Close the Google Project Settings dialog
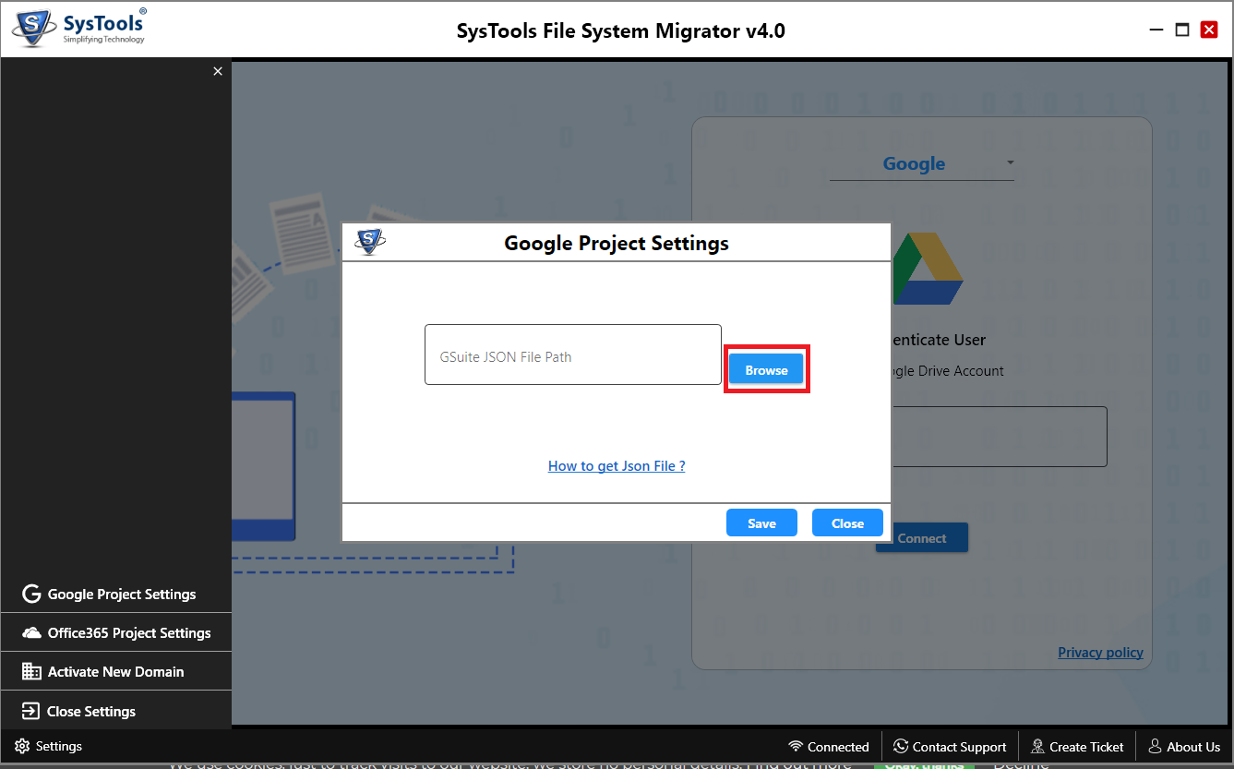The height and width of the screenshot is (769, 1234). [847, 523]
